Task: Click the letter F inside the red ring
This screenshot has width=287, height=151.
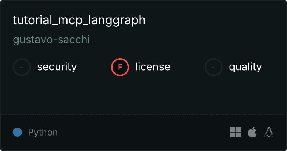Action: (120, 67)
